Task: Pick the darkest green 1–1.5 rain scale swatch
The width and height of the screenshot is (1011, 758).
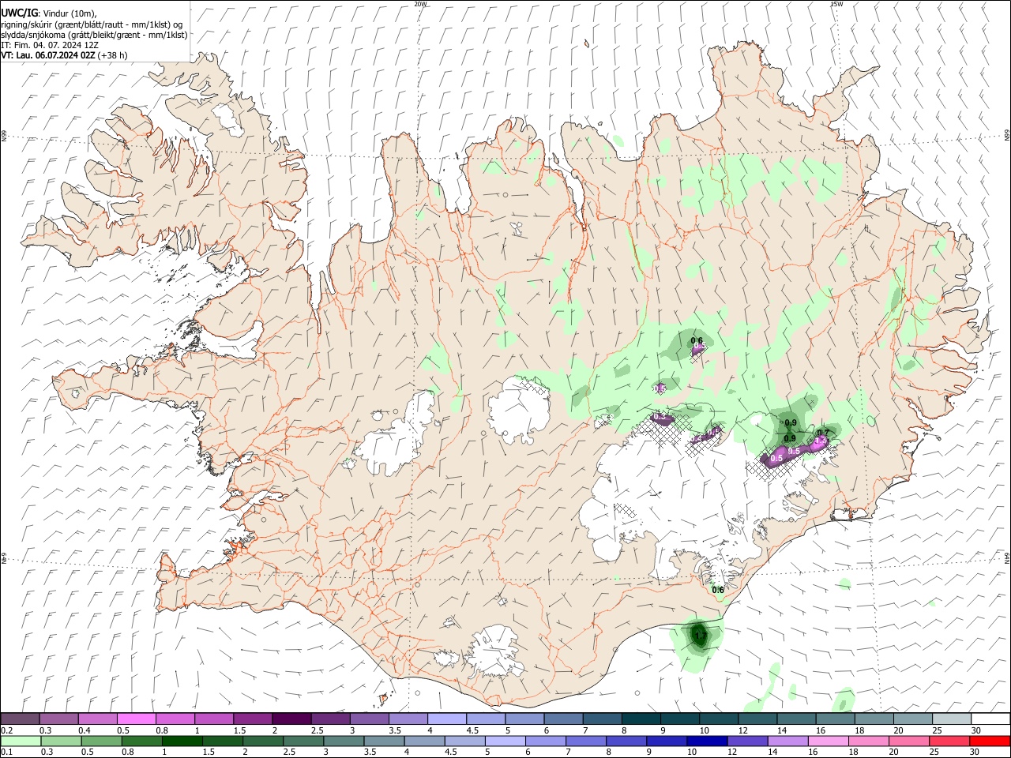Action: click(182, 741)
